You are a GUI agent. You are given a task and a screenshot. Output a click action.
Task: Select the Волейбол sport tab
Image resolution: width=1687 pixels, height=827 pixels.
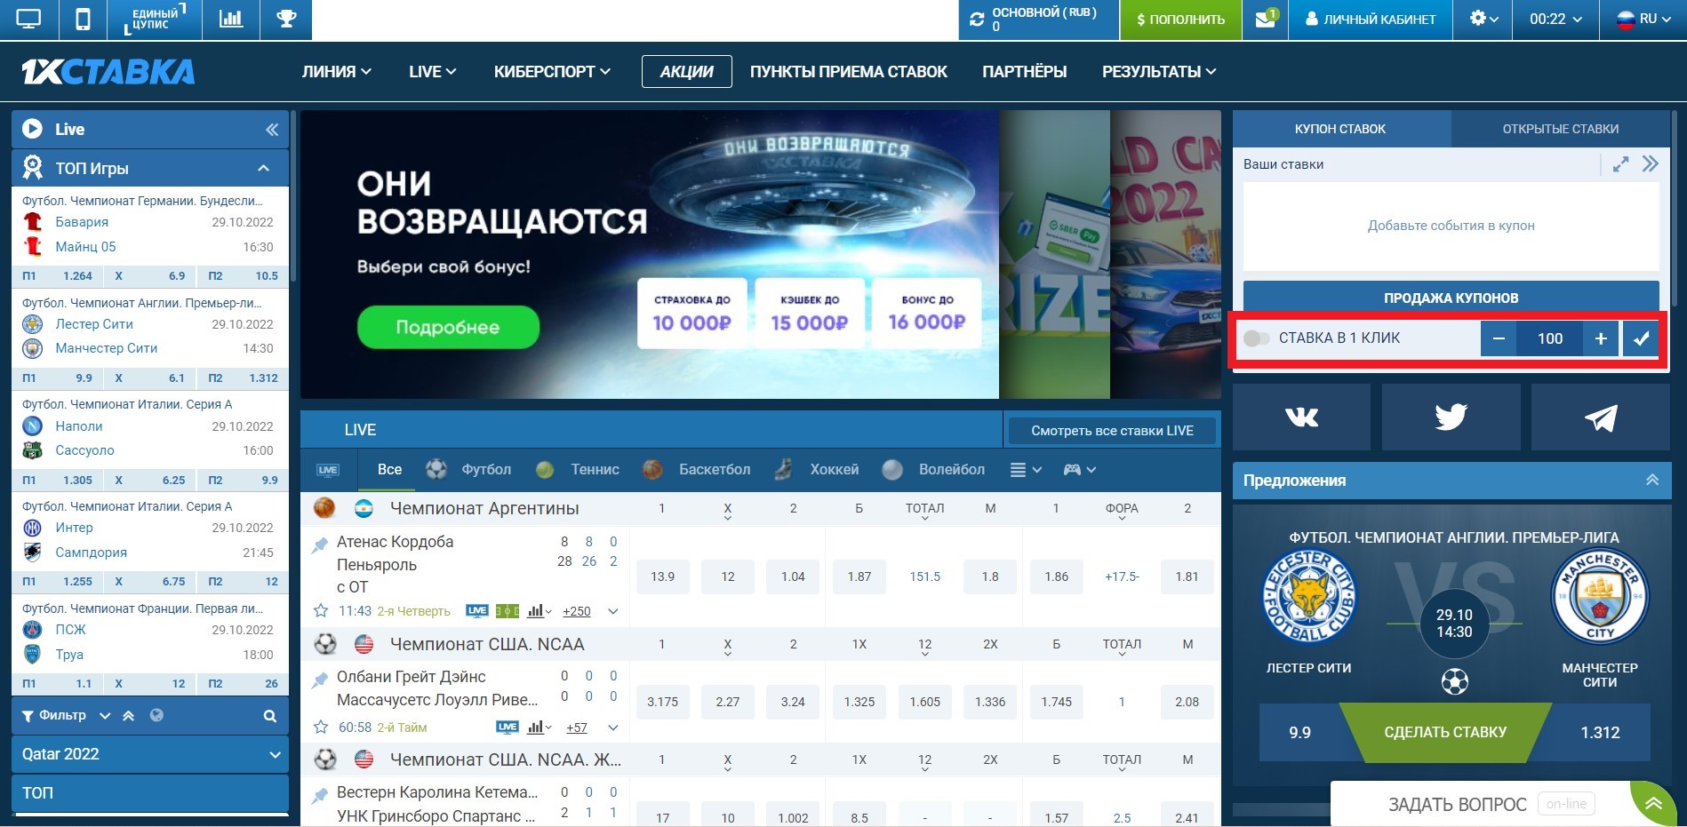pos(934,470)
